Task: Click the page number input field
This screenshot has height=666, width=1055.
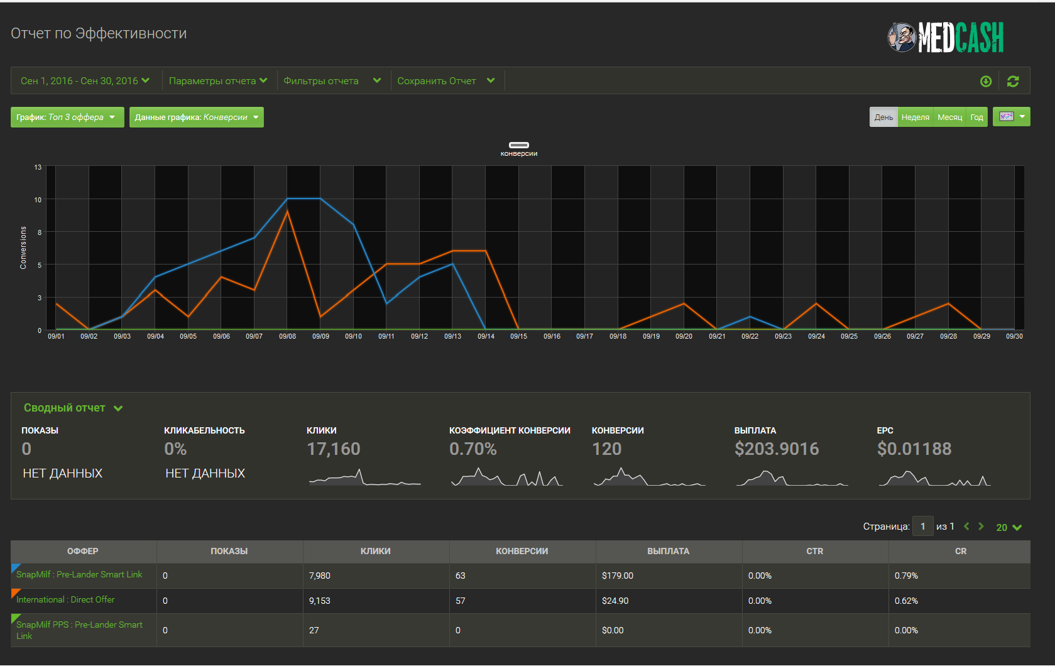Action: click(922, 527)
